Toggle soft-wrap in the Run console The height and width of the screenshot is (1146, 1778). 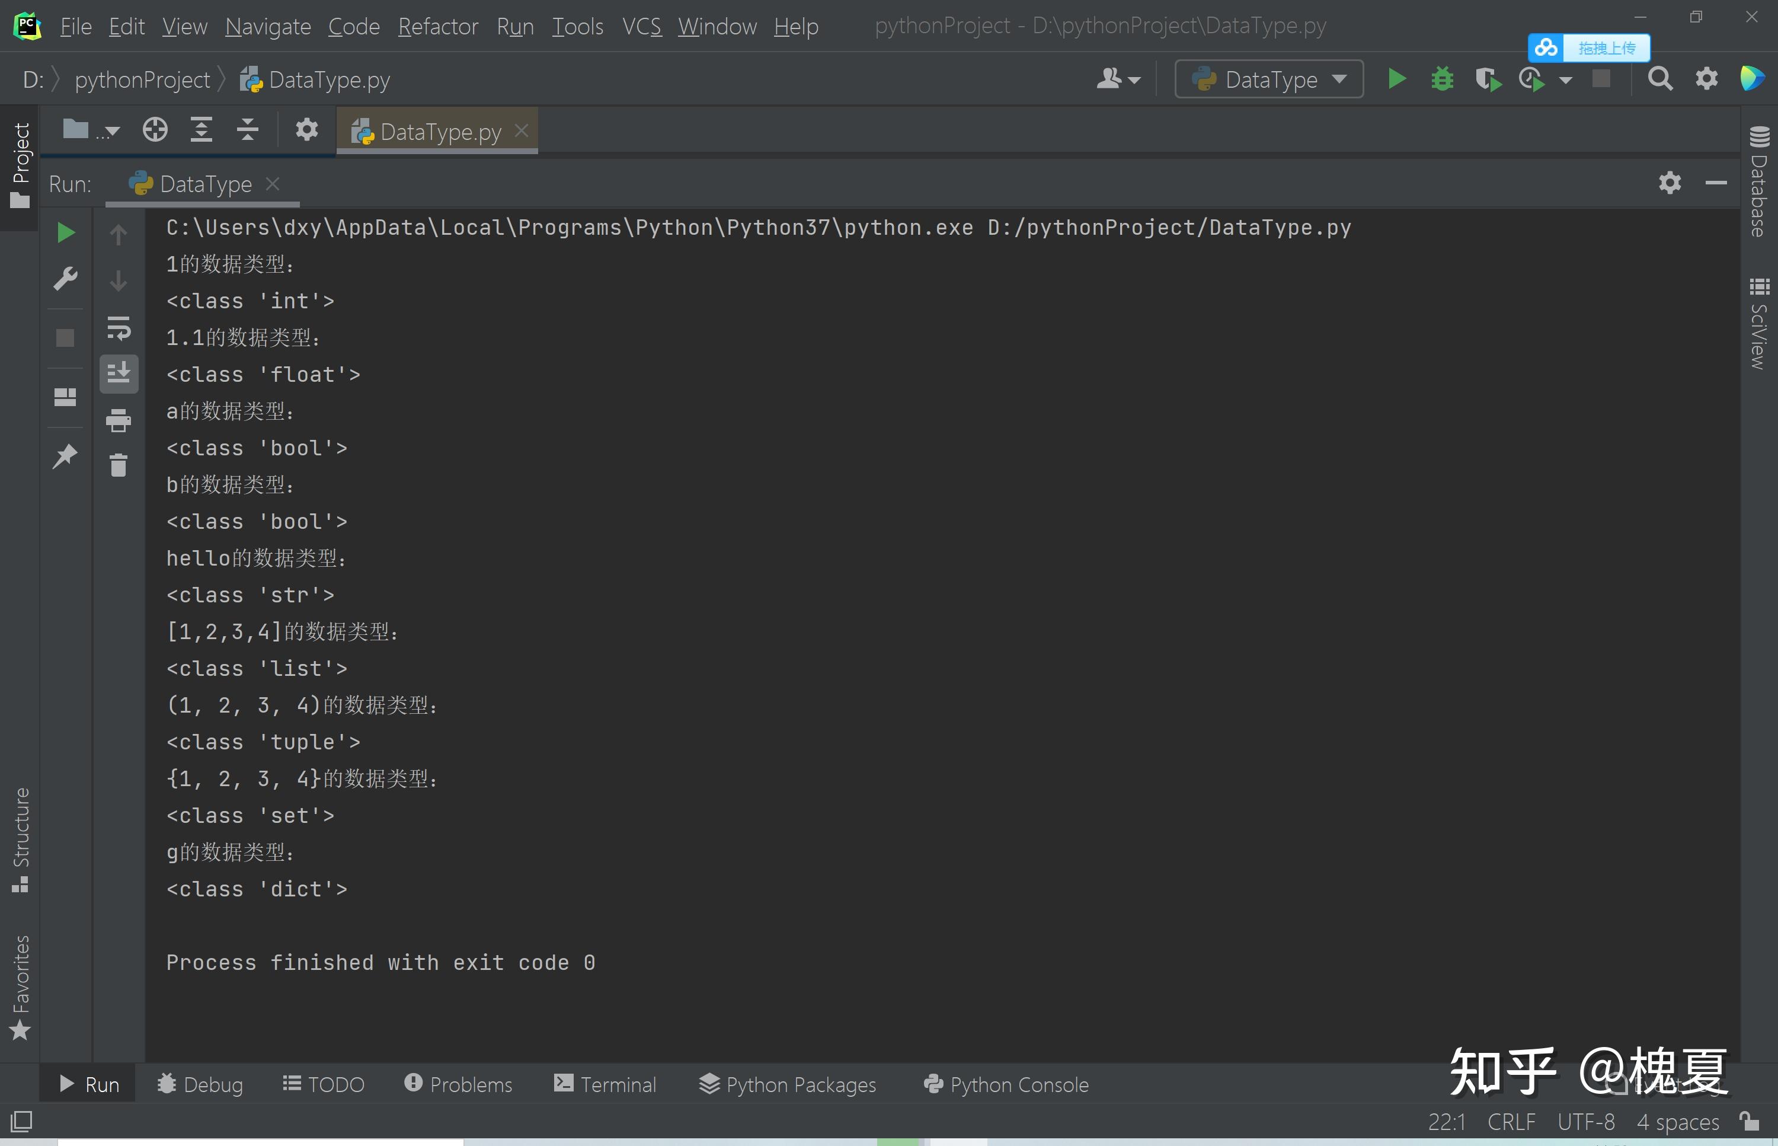(119, 327)
